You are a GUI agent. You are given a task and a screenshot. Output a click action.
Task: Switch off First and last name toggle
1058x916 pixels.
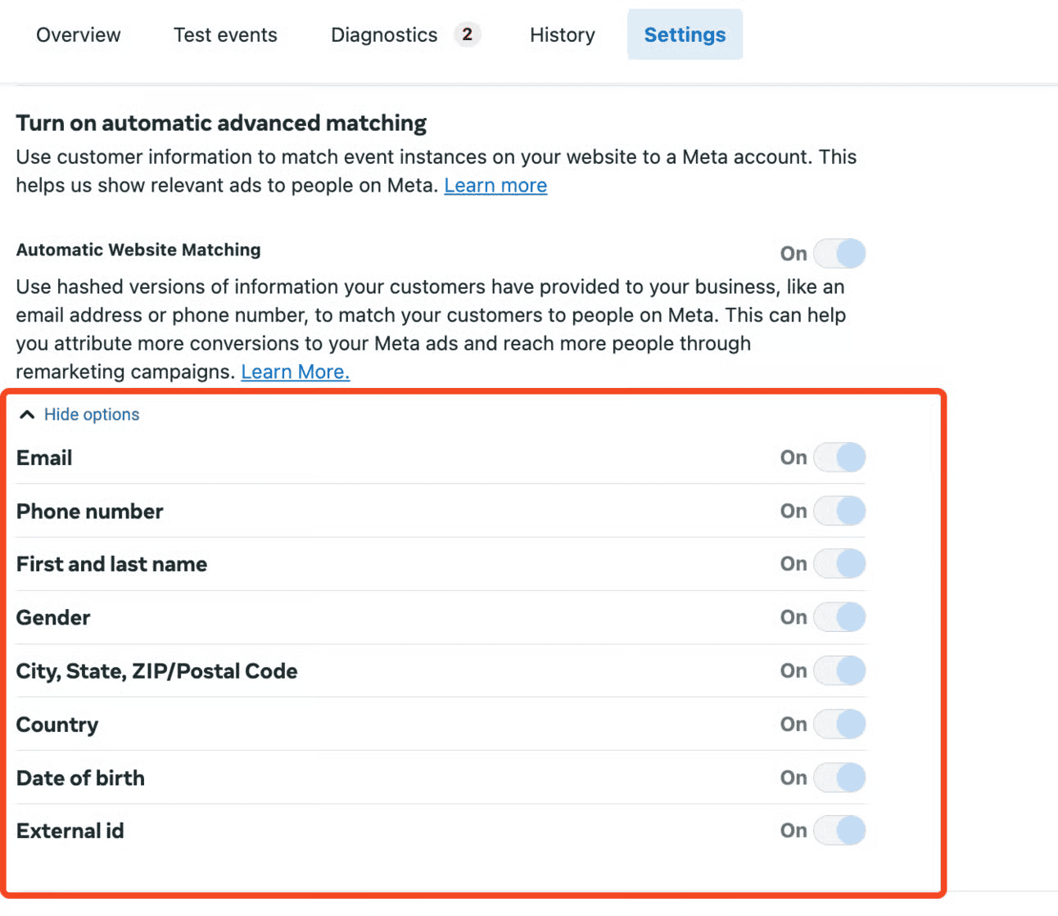(x=839, y=564)
